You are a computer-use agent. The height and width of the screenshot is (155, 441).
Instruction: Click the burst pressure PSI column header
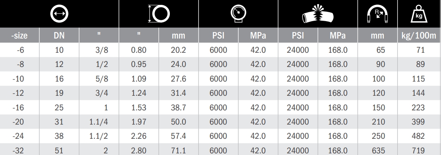[x=298, y=35]
